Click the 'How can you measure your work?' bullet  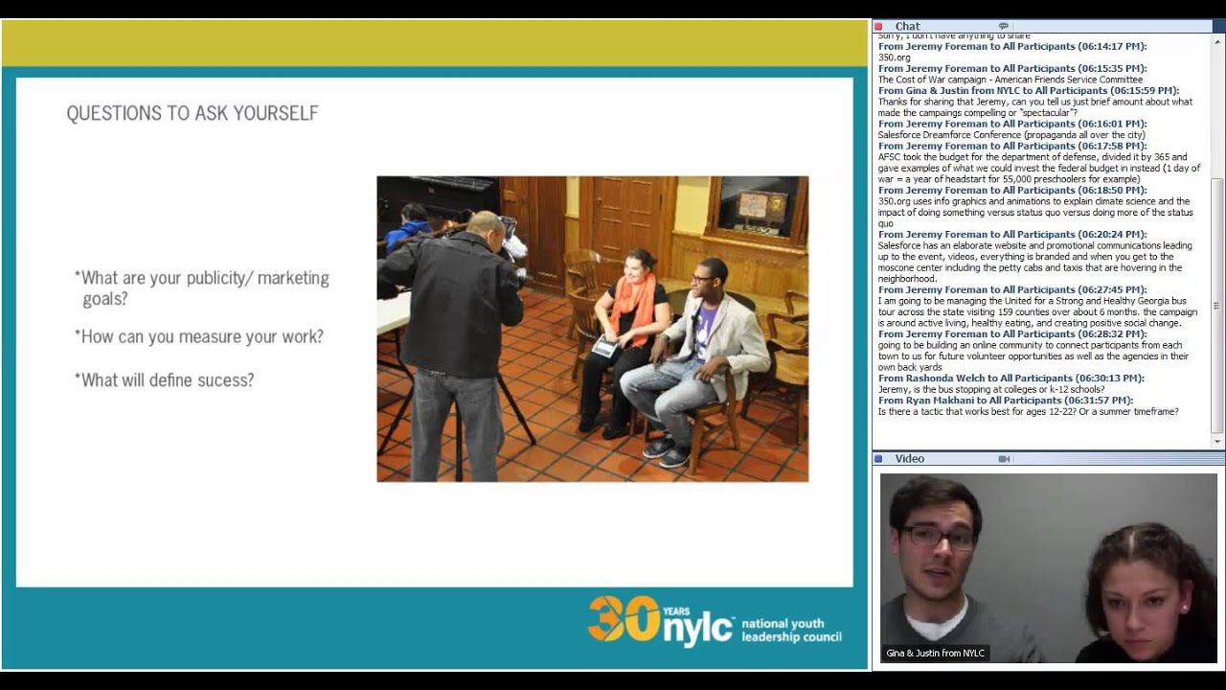[199, 336]
